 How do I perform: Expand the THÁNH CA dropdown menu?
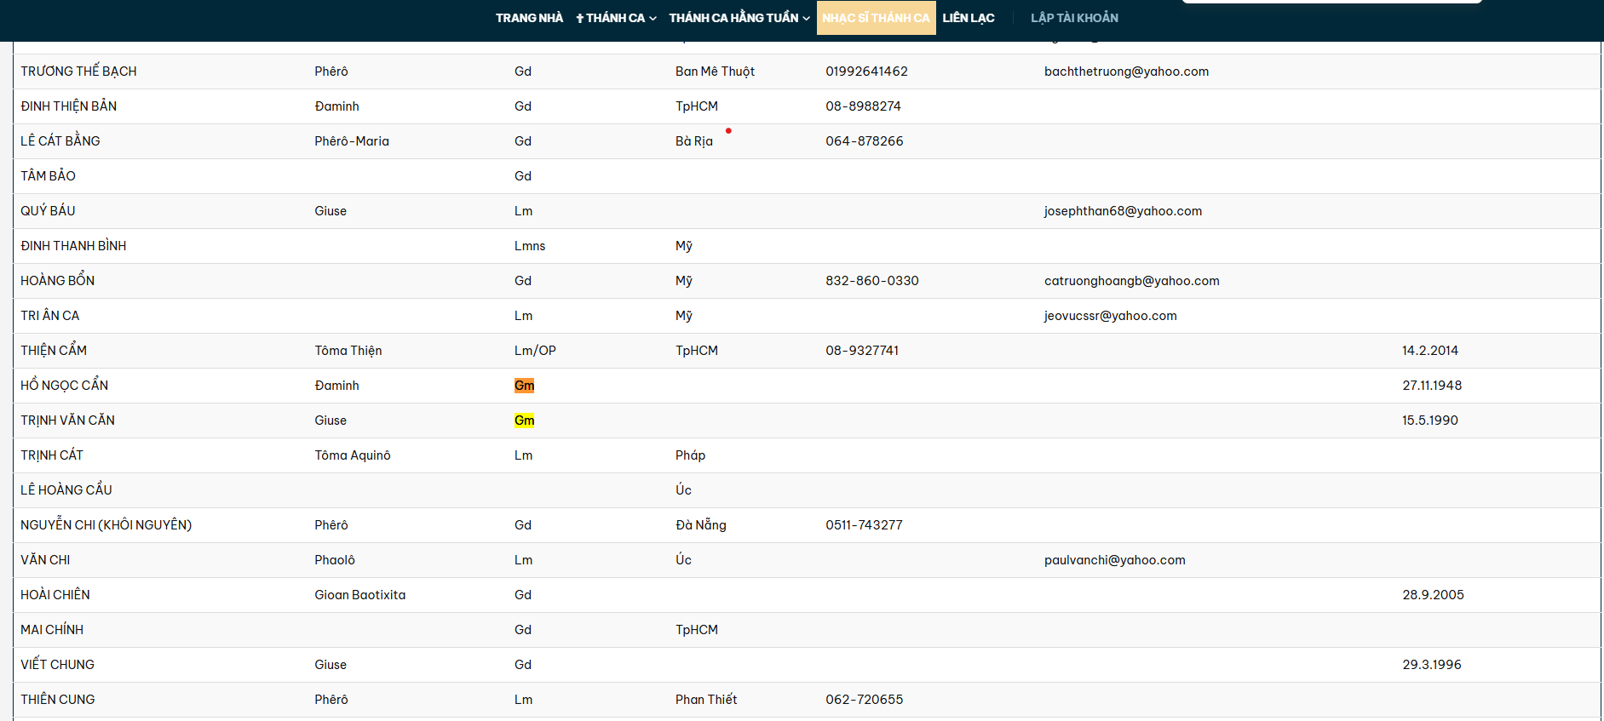click(616, 18)
